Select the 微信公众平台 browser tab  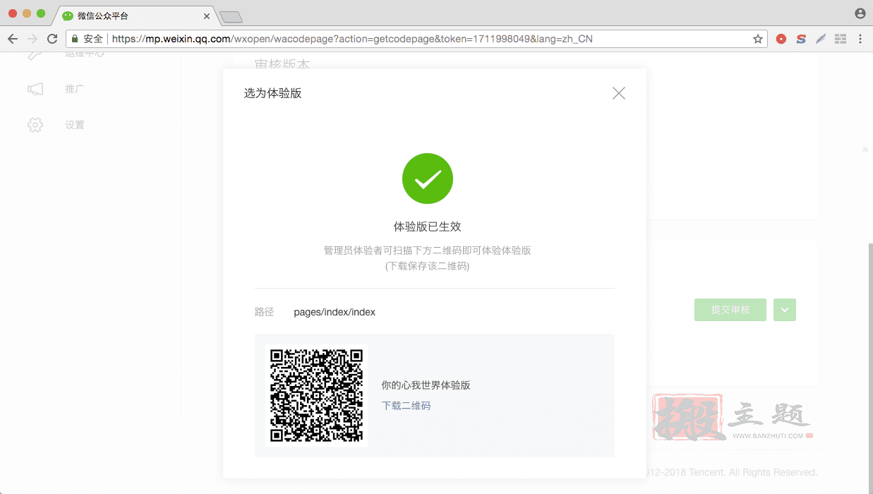coord(134,16)
